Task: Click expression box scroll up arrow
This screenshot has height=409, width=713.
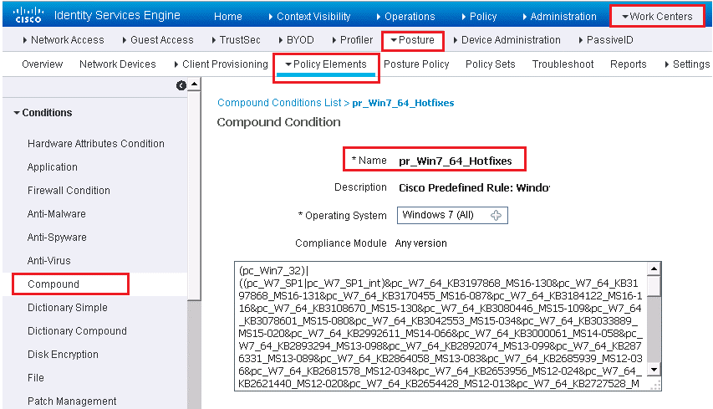Action: (x=654, y=268)
